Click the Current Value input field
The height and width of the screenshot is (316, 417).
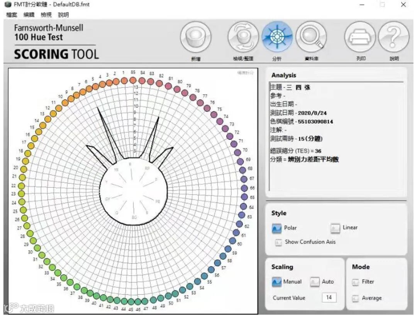pos(329,298)
